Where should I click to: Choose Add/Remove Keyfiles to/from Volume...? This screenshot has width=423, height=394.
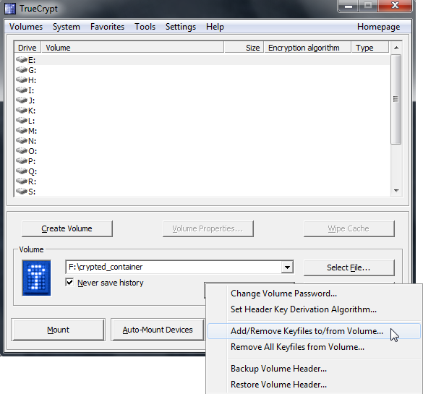[314, 331]
